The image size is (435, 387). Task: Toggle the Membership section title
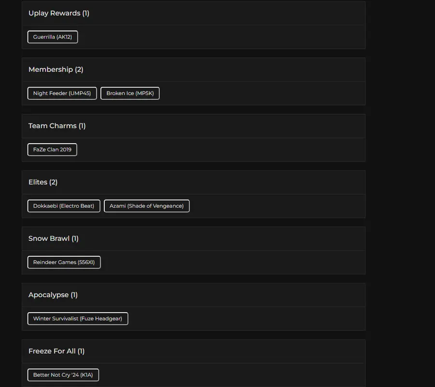click(x=50, y=70)
